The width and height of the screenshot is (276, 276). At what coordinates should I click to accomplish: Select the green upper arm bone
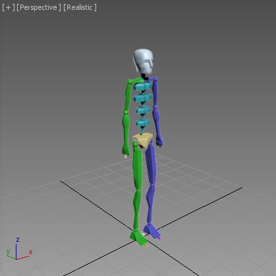(128, 97)
